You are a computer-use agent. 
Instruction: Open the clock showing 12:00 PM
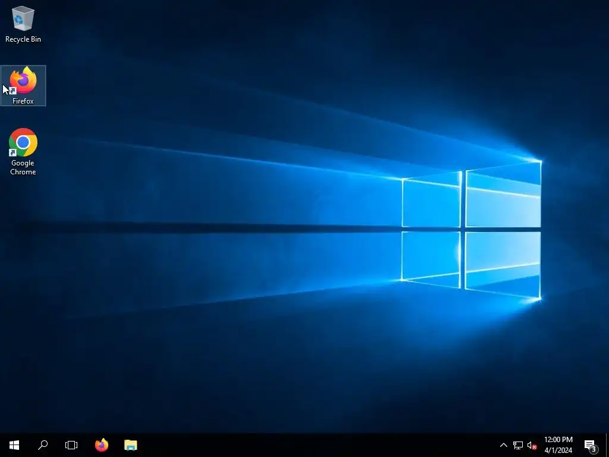pyautogui.click(x=558, y=445)
